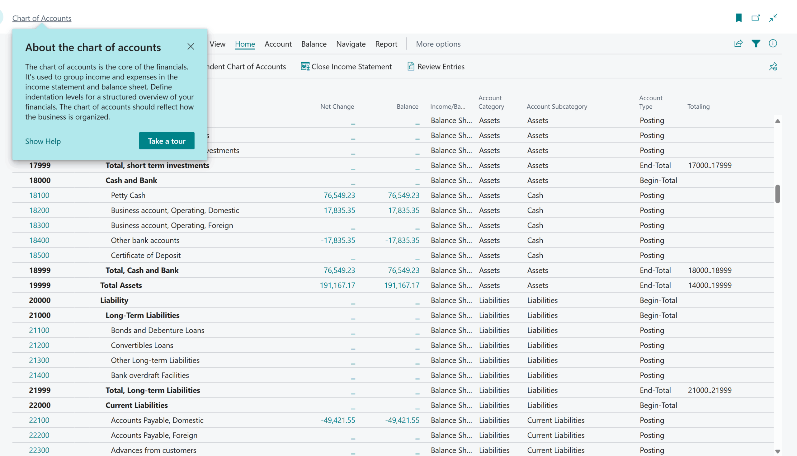Open account number 18400
The width and height of the screenshot is (797, 456).
point(39,240)
